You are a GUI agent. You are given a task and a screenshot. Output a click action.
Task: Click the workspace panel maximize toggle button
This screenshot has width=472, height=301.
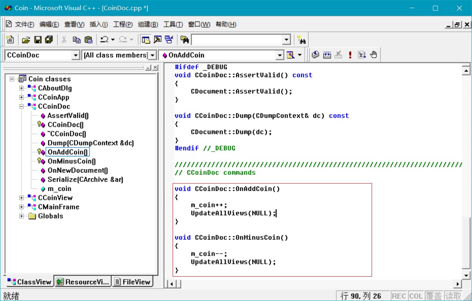coord(148,68)
